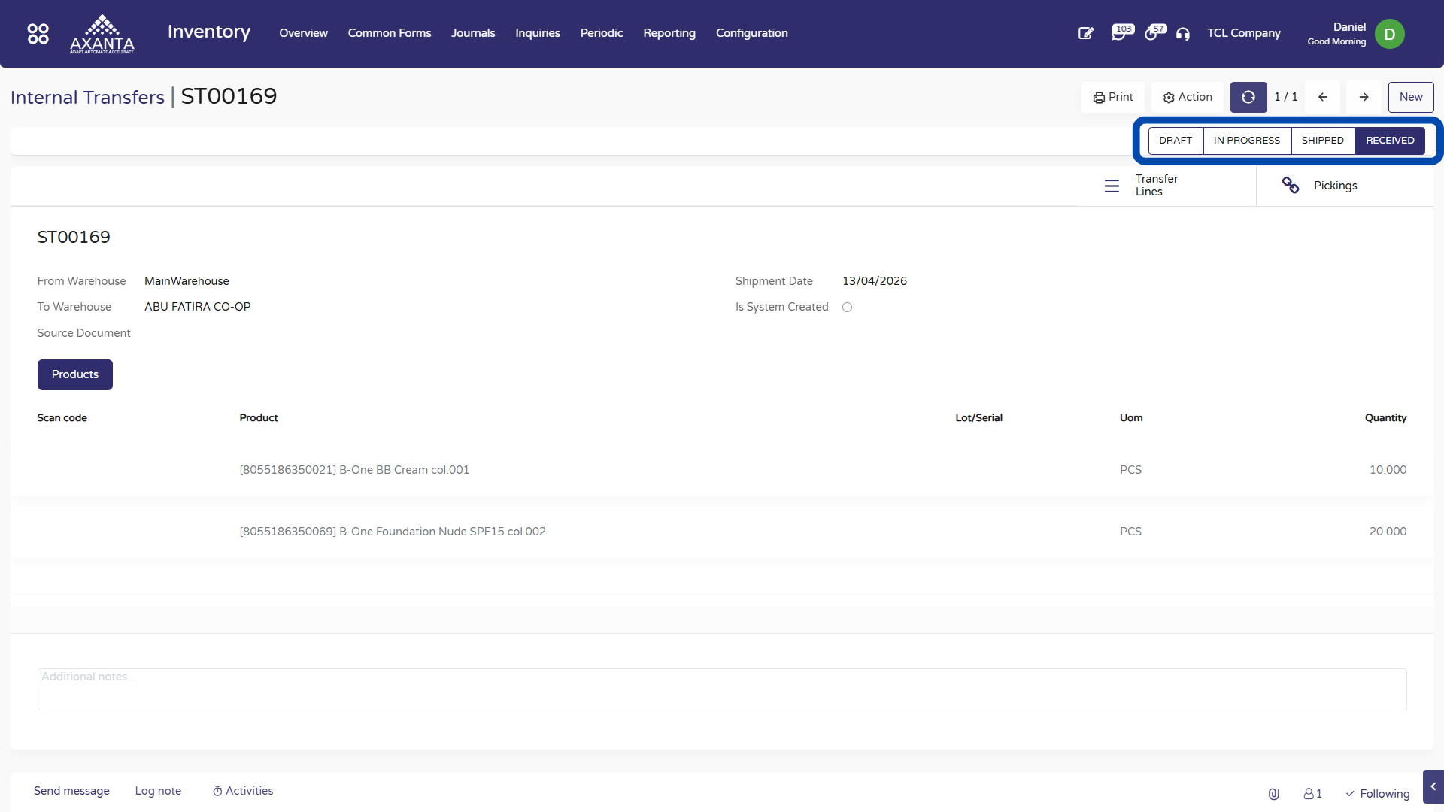Click the headset support icon
This screenshot has width=1444, height=812.
pos(1183,34)
